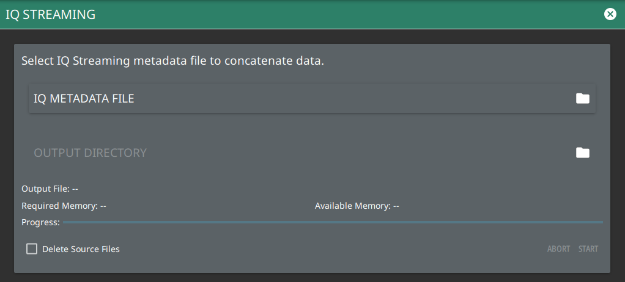Viewport: 625px width, 282px height.
Task: Click the Required Memory dash value
Action: (103, 206)
